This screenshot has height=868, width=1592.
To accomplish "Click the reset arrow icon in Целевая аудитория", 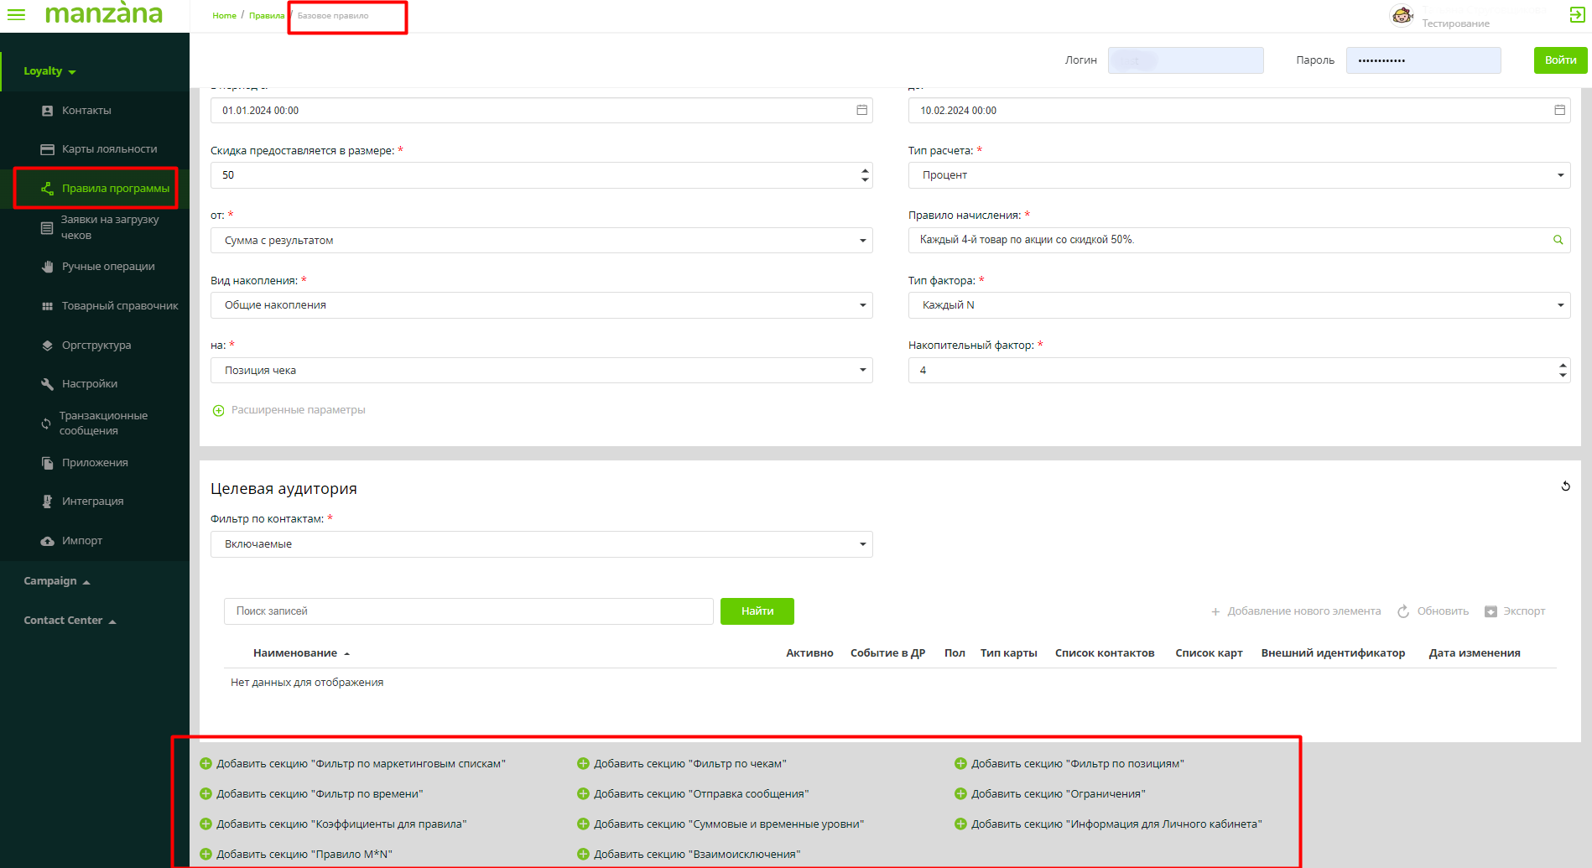I will point(1565,486).
